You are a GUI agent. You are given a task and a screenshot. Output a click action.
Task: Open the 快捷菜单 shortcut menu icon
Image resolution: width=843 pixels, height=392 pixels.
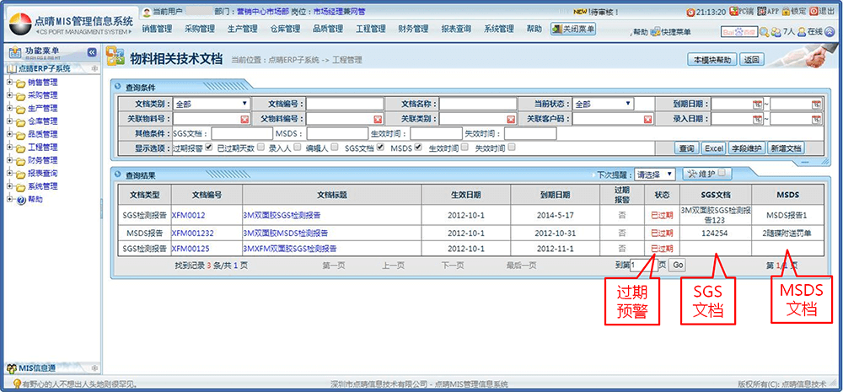pos(657,32)
